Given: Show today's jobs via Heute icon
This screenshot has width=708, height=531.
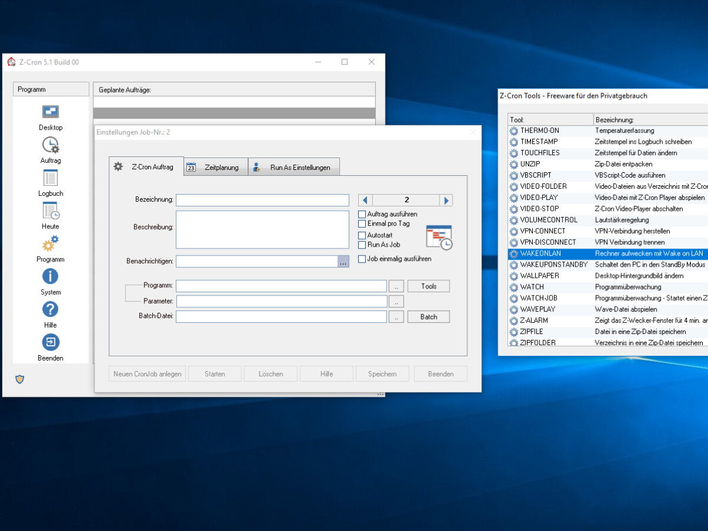Looking at the screenshot, I should point(50,211).
